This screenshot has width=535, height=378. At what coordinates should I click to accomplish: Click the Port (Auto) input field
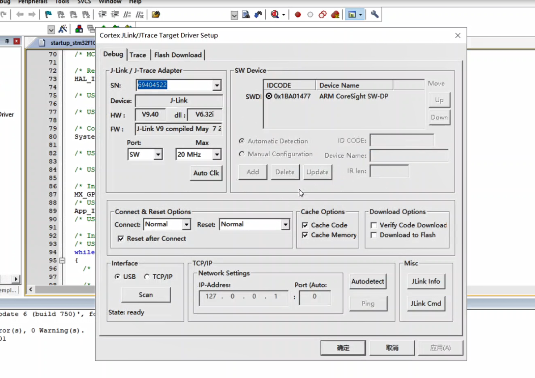tap(314, 298)
